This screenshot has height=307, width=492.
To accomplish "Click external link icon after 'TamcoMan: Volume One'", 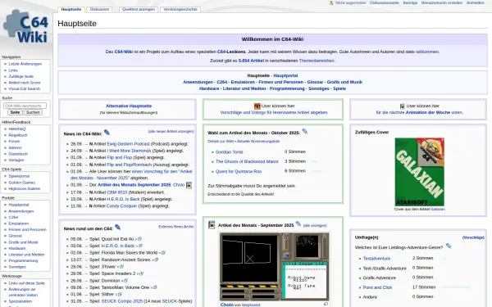I will 155,287.
